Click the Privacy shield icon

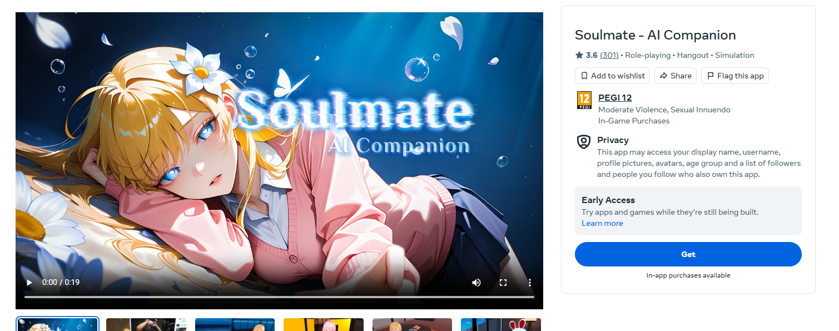click(583, 142)
